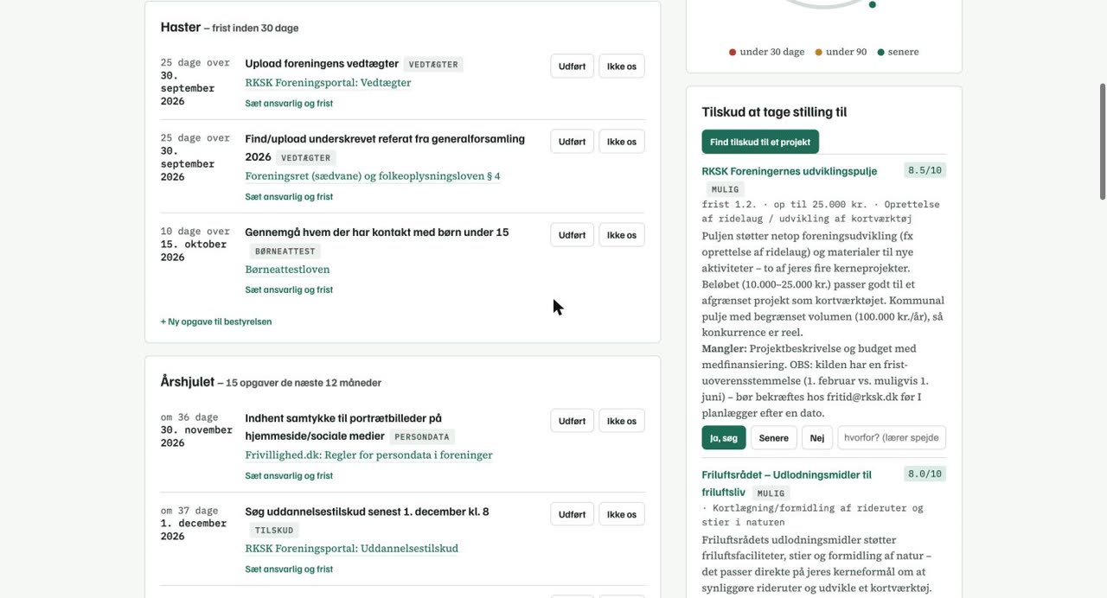Click 'Sæt ansvarlig og frist' under persondata task
Viewport: 1107px width, 598px height.
(x=289, y=476)
